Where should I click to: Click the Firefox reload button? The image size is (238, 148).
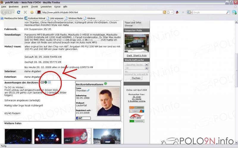(18, 12)
